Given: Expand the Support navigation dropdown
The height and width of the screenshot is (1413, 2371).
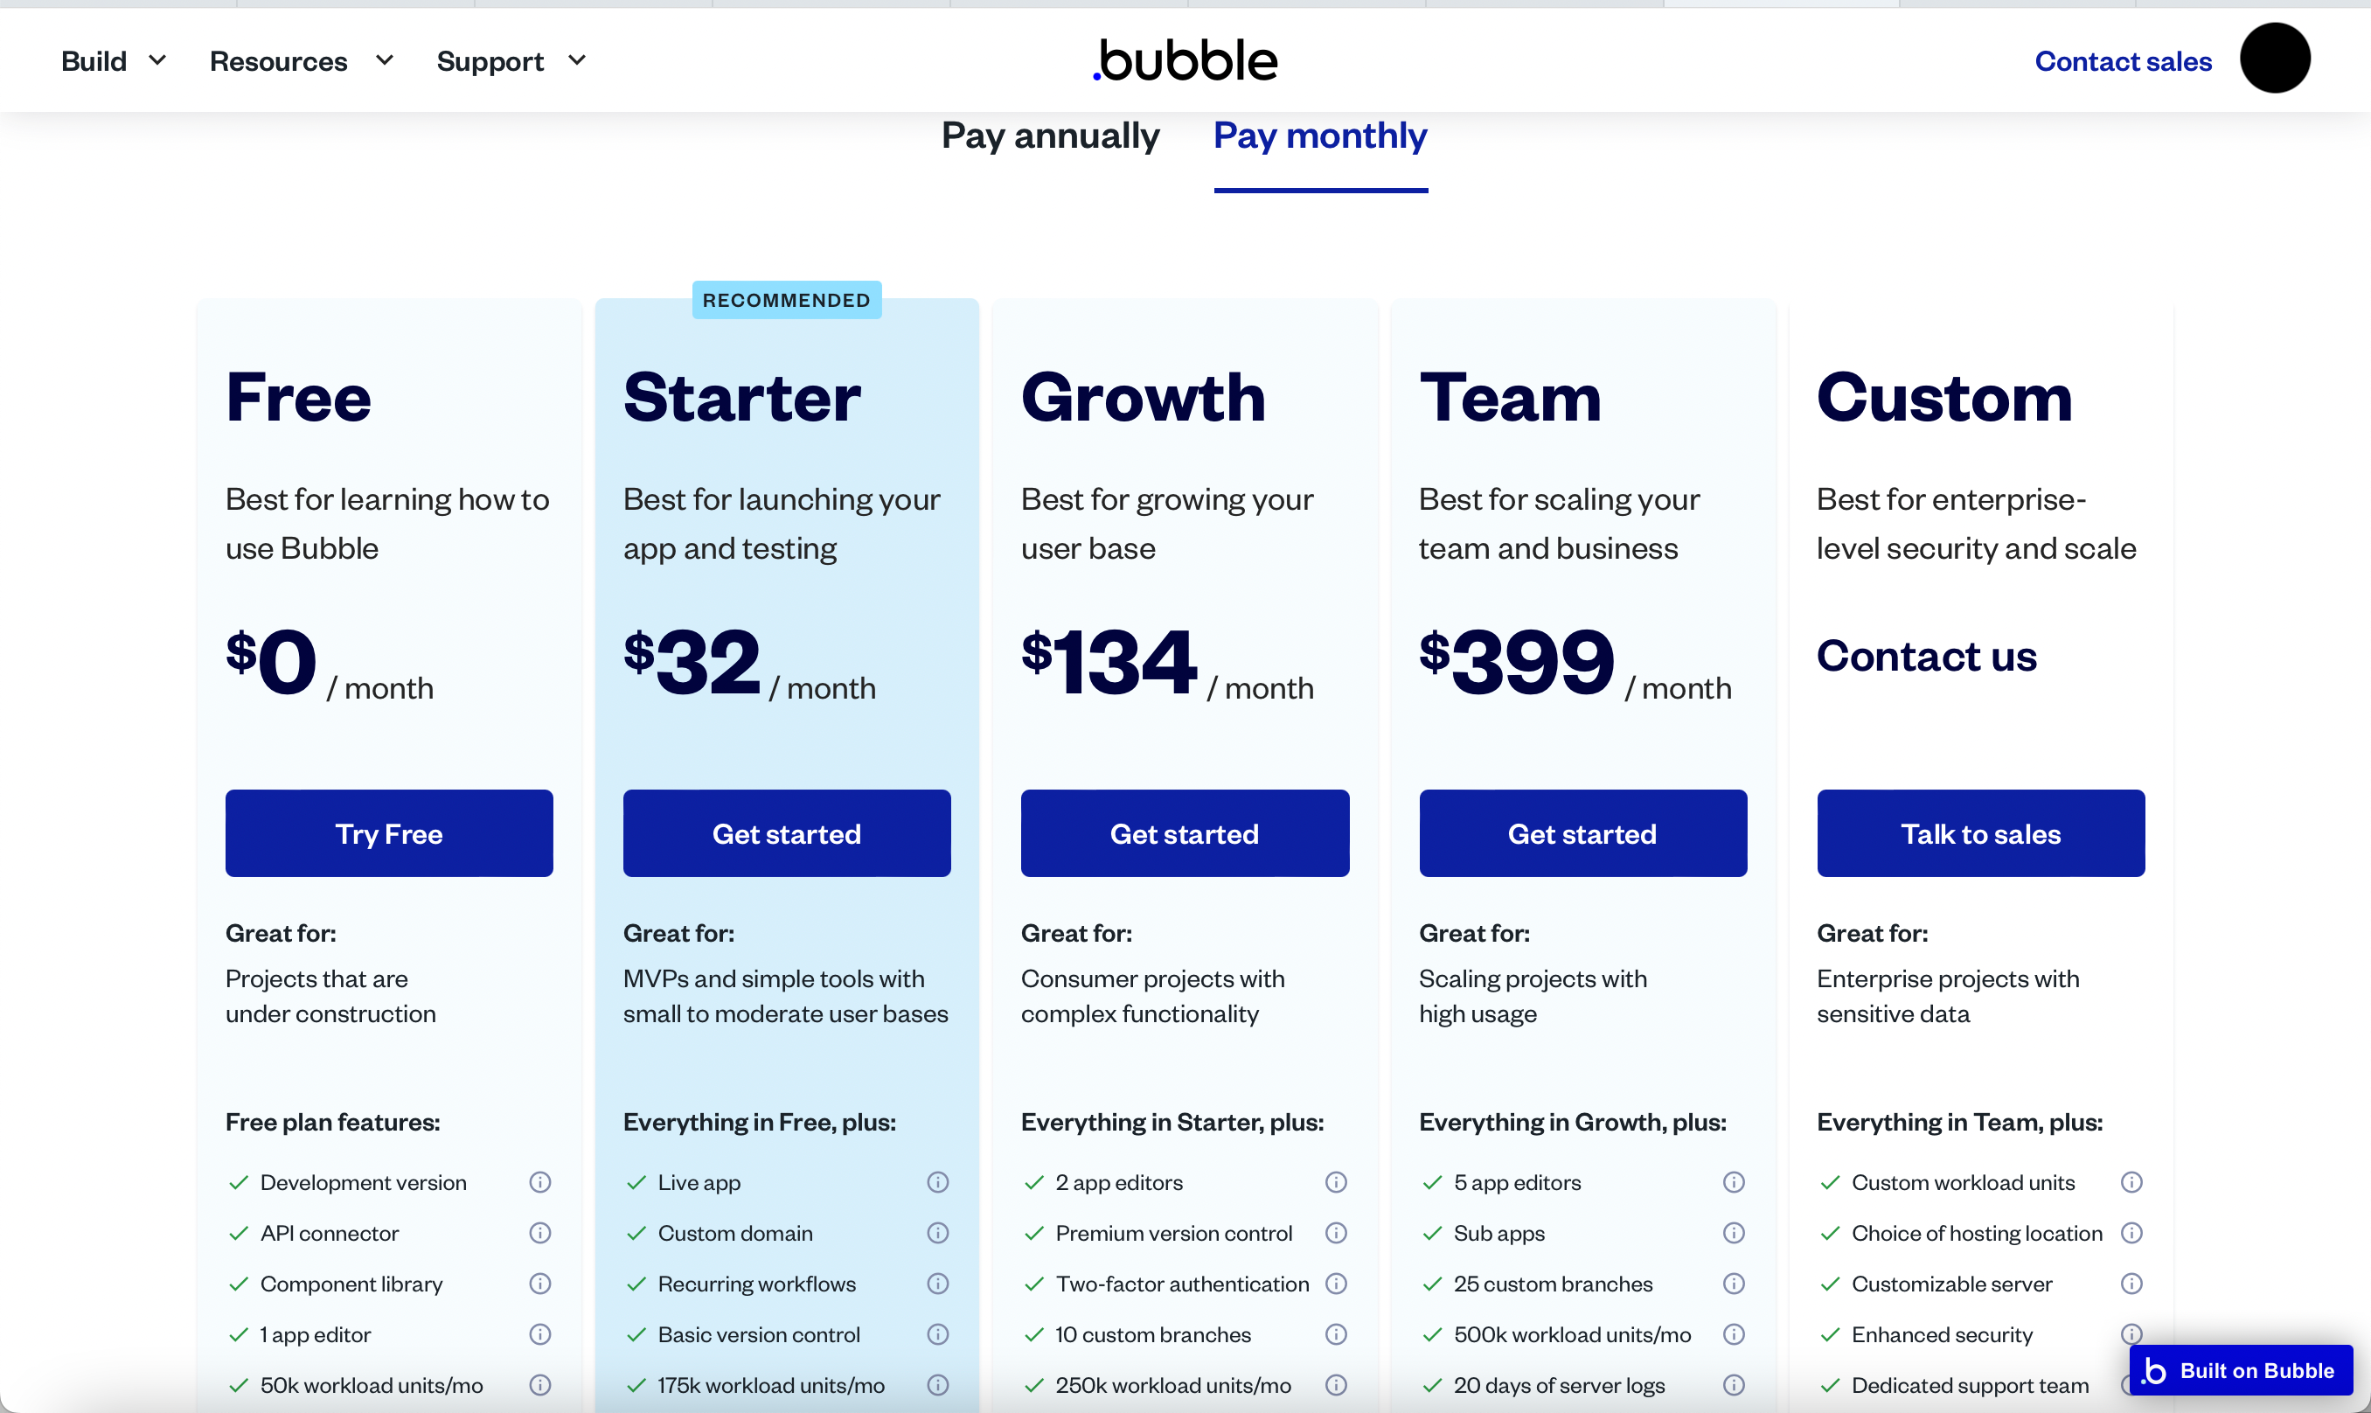Looking at the screenshot, I should pos(511,60).
